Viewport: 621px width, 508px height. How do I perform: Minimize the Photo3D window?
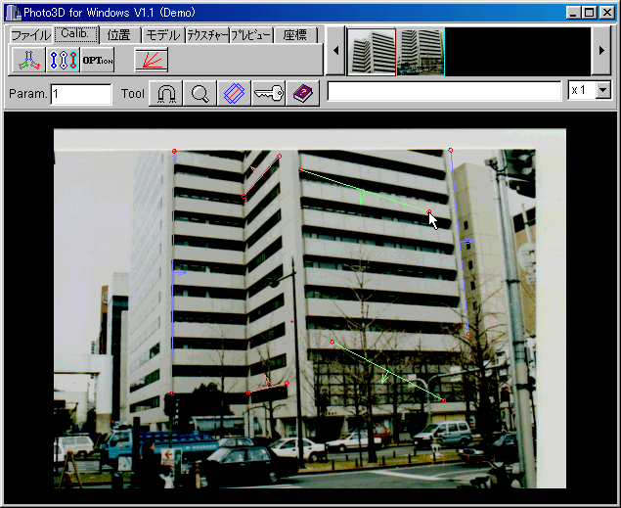tap(573, 13)
